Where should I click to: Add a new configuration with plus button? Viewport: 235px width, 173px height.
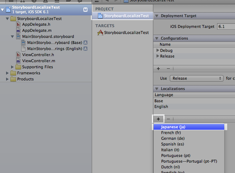(x=158, y=69)
